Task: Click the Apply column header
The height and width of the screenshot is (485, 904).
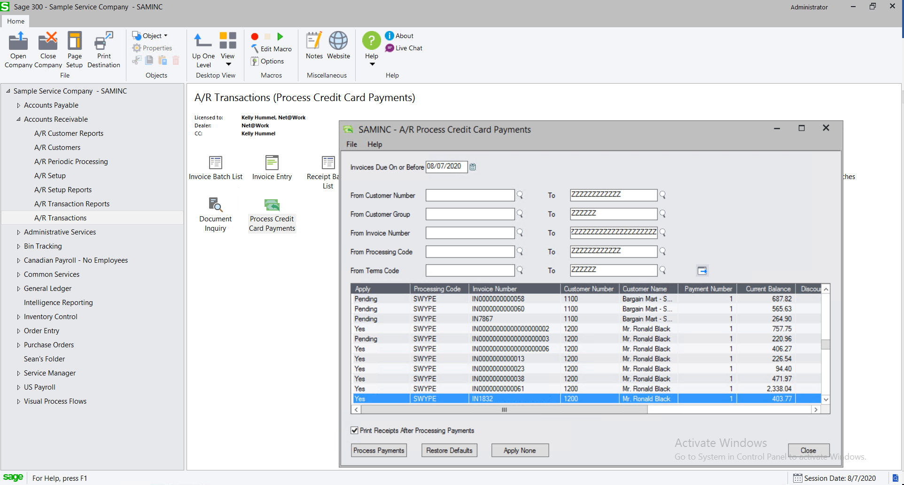Action: [x=381, y=289]
